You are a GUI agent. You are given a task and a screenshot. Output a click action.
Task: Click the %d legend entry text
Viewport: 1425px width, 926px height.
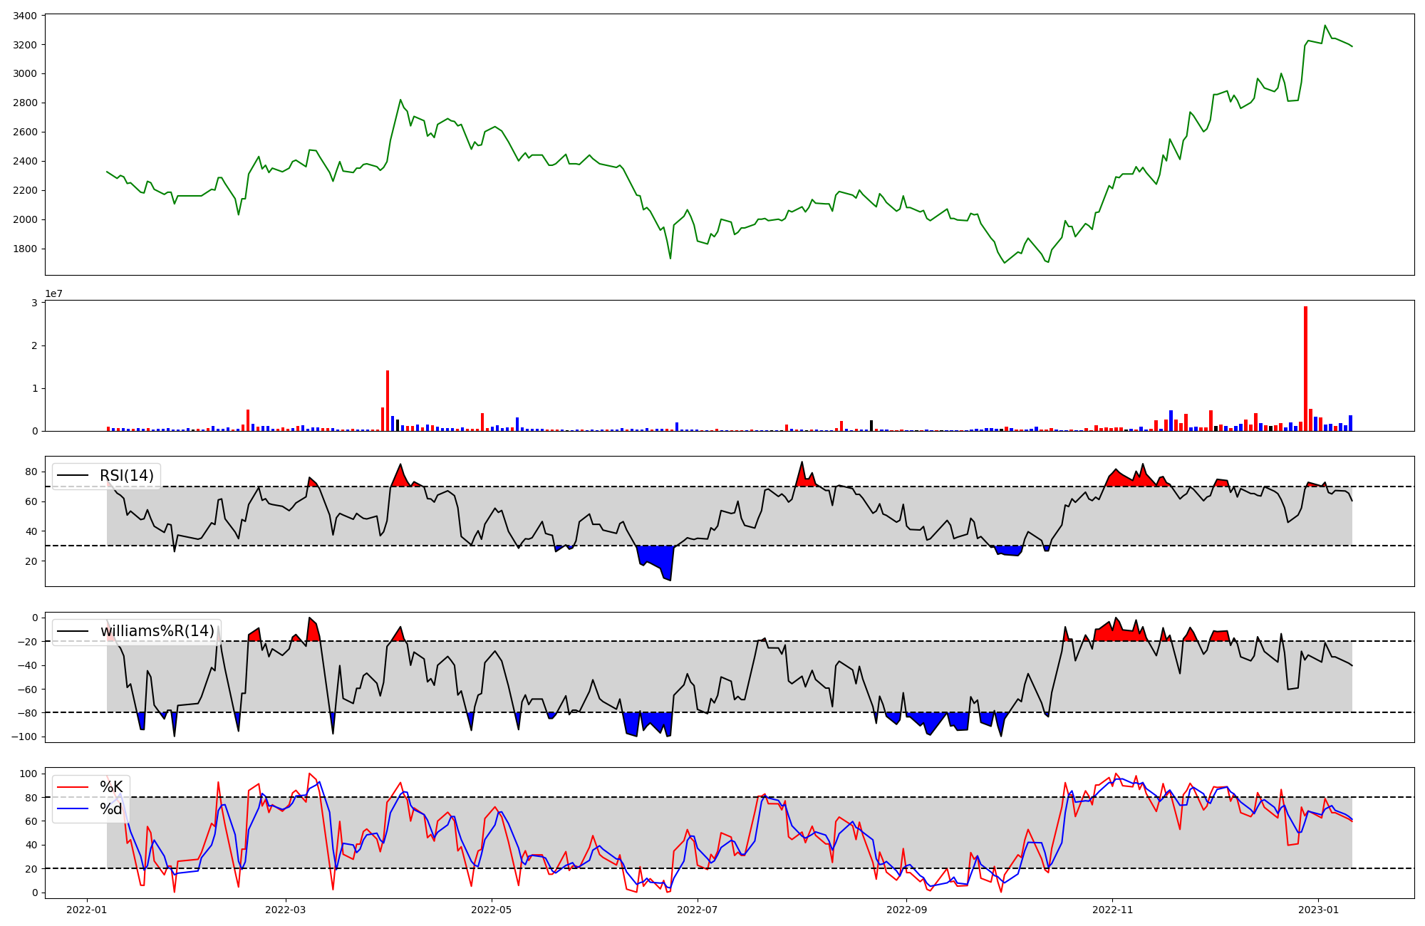111,809
